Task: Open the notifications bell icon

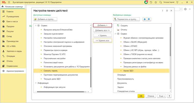Action: coord(146,2)
